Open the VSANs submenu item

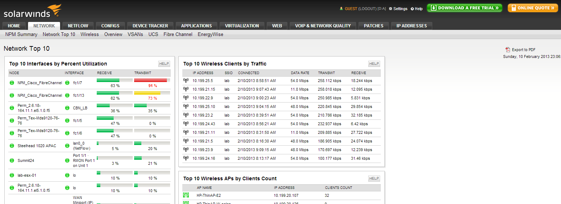coord(135,35)
